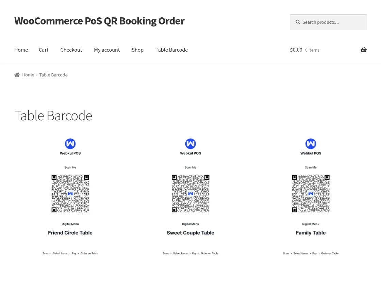Click inside the product search field
The image size is (381, 299).
click(328, 22)
